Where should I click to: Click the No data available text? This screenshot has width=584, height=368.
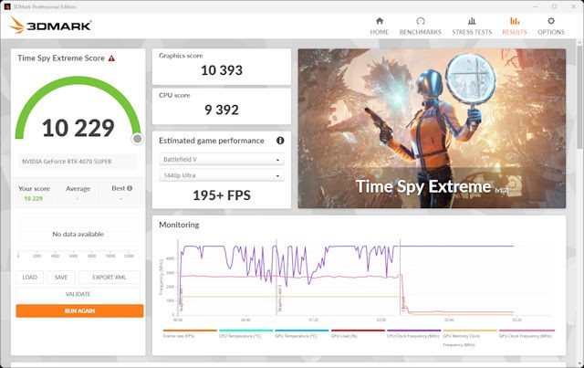[x=78, y=234]
